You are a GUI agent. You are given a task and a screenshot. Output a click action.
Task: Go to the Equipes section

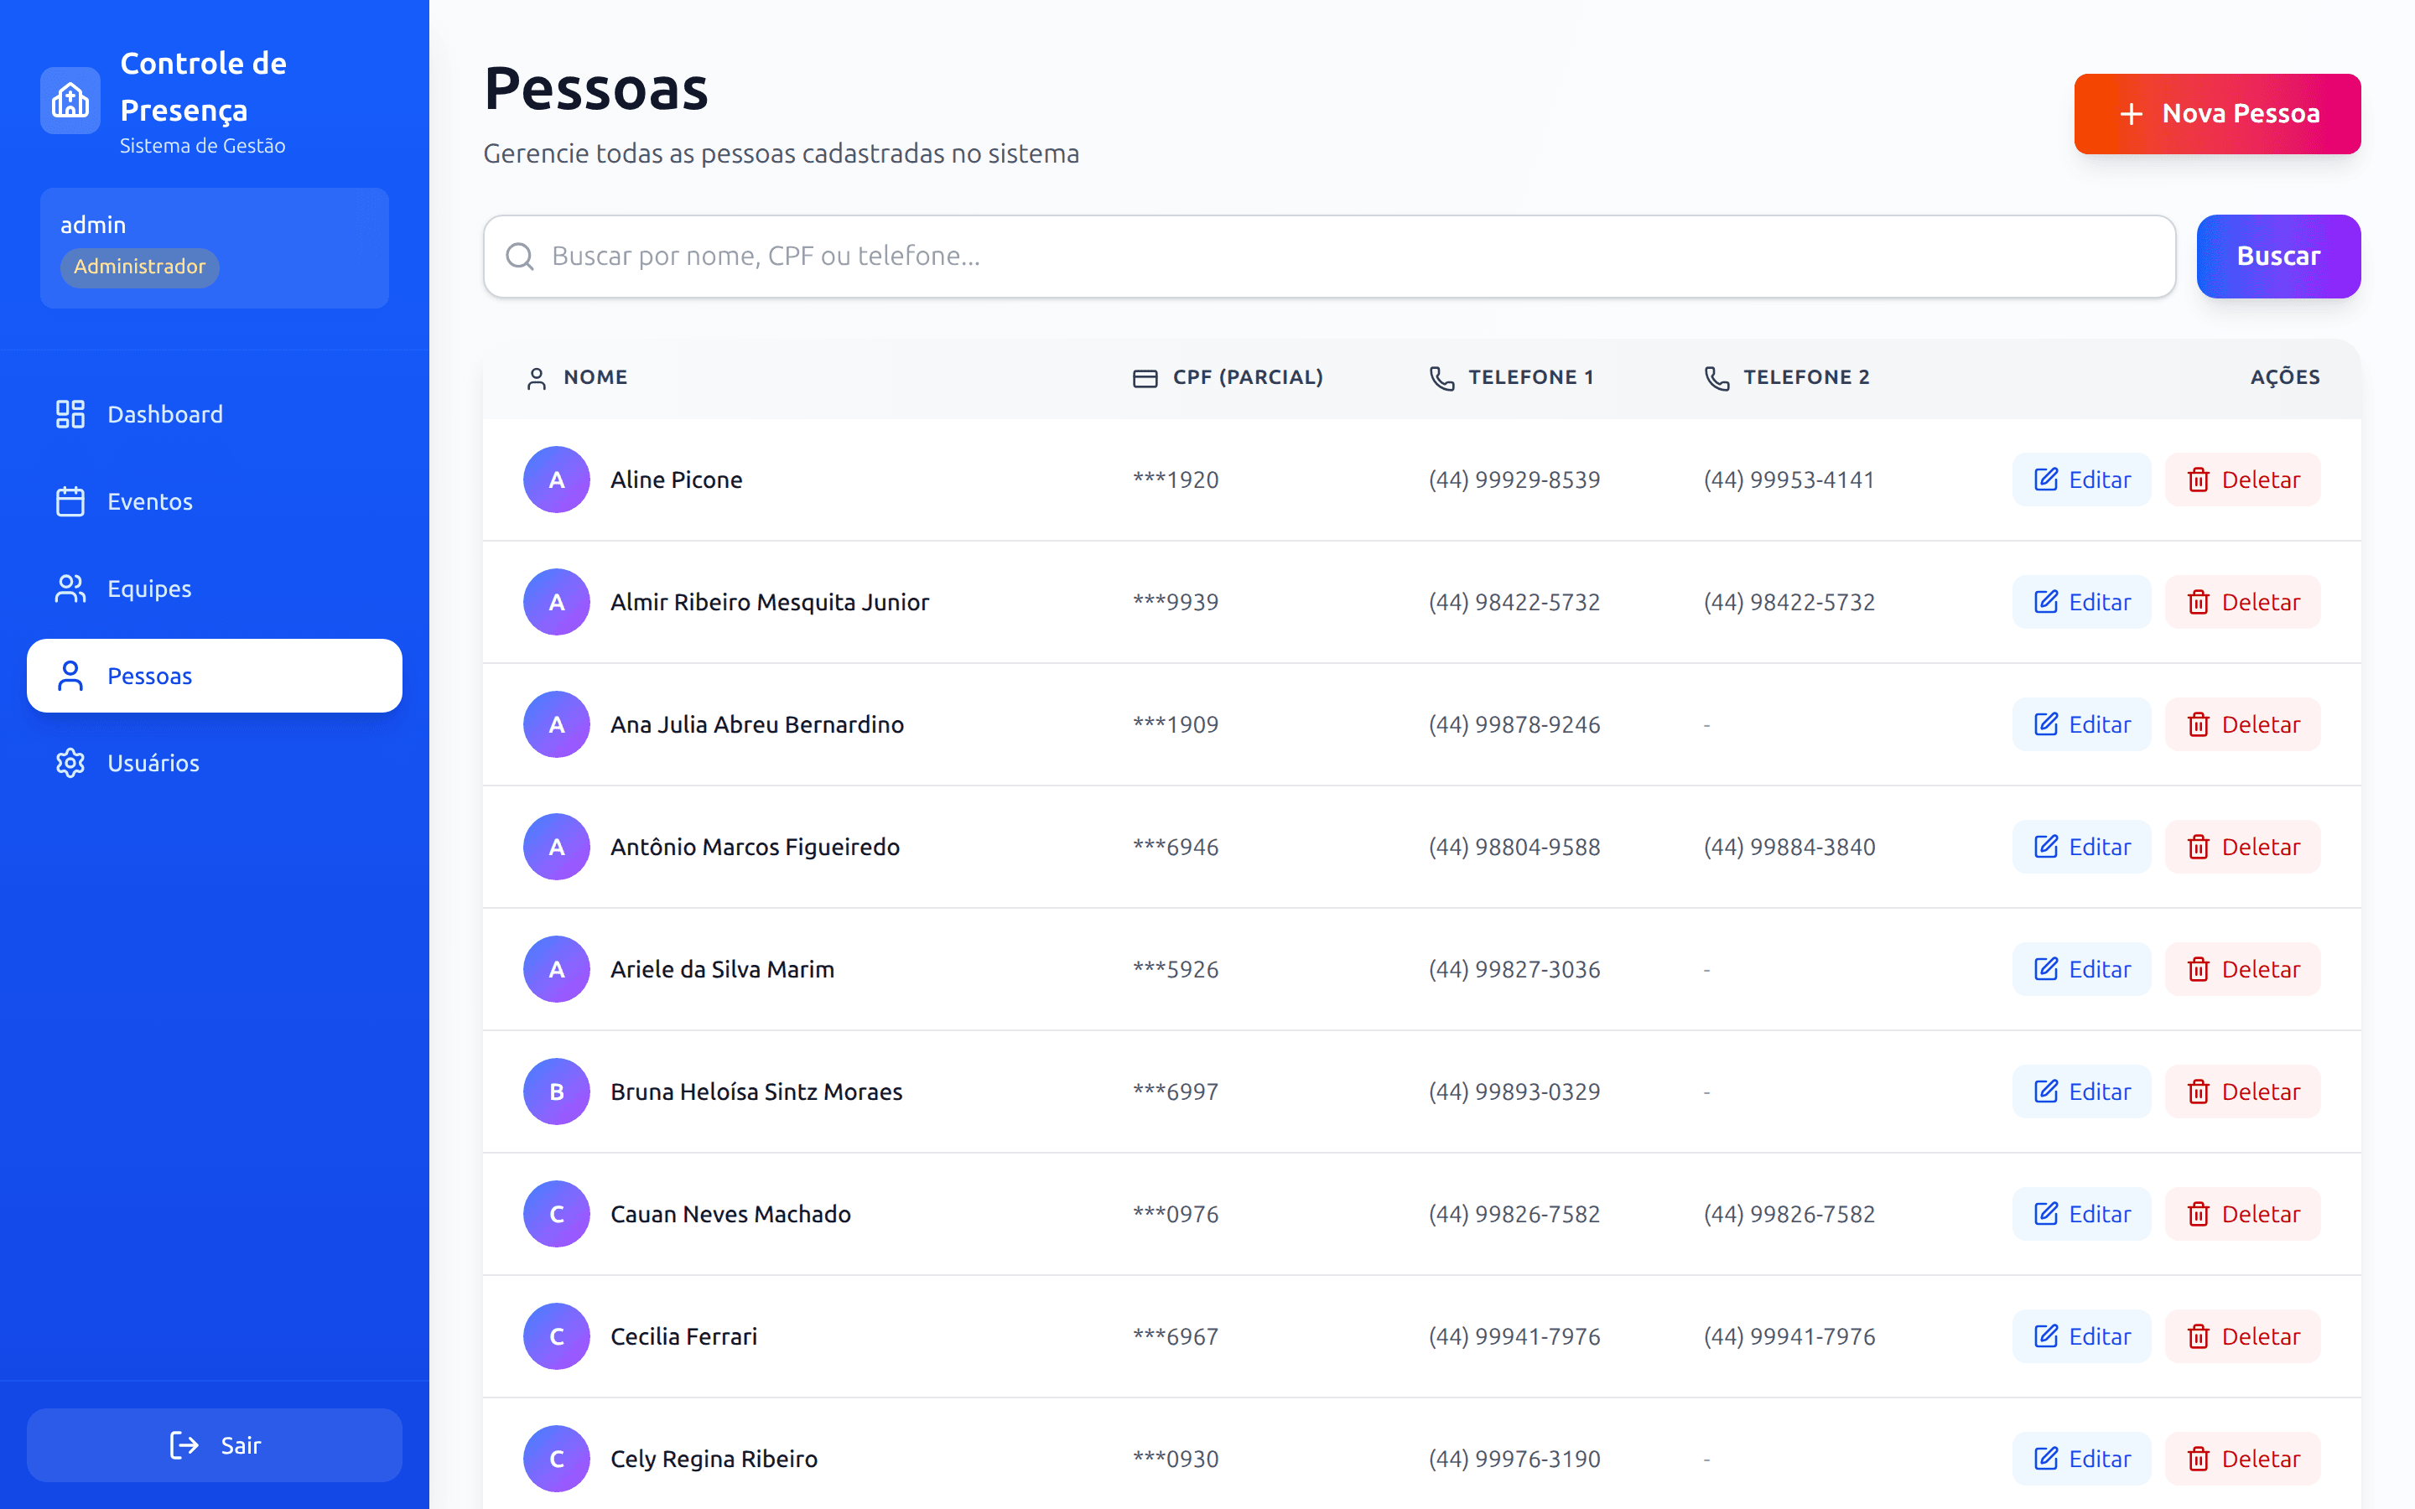point(150,589)
